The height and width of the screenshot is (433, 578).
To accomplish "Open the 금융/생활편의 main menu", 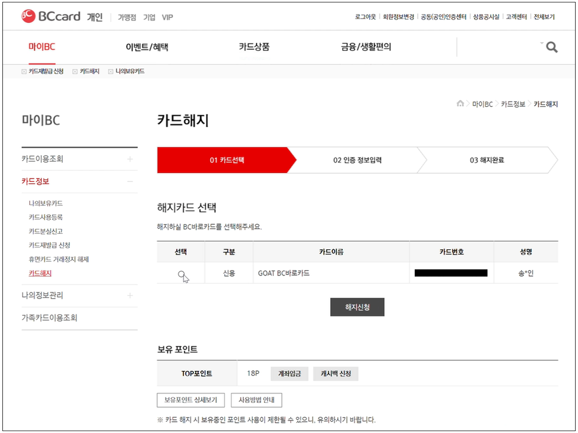I will tap(366, 47).
